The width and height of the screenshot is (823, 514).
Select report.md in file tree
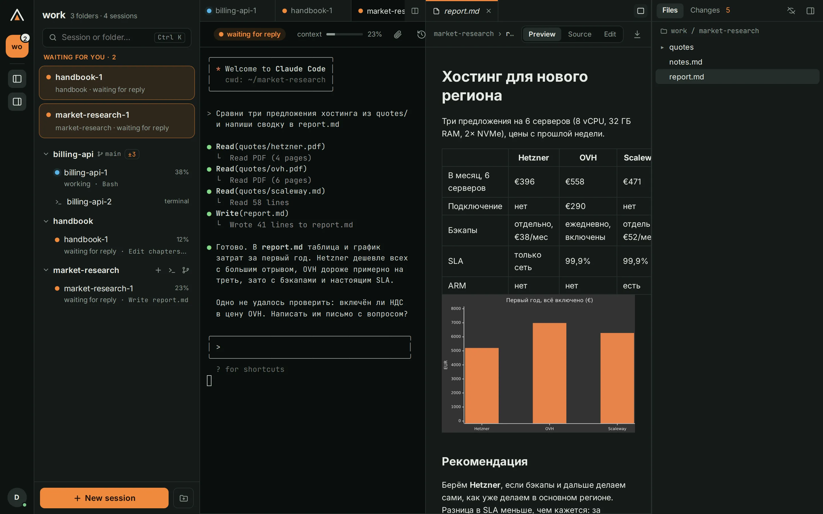[x=737, y=77]
